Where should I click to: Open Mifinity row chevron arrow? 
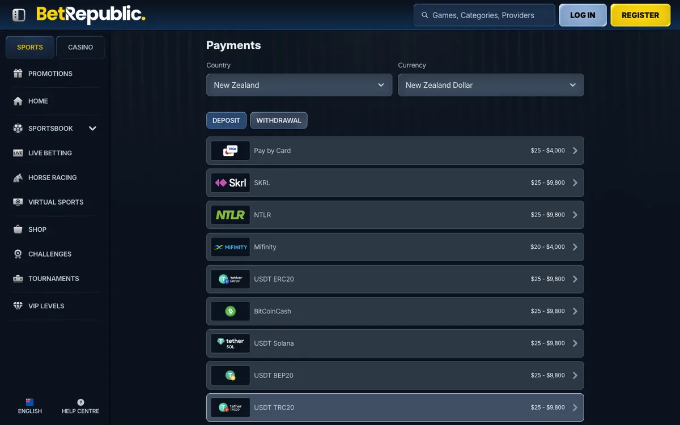(575, 247)
